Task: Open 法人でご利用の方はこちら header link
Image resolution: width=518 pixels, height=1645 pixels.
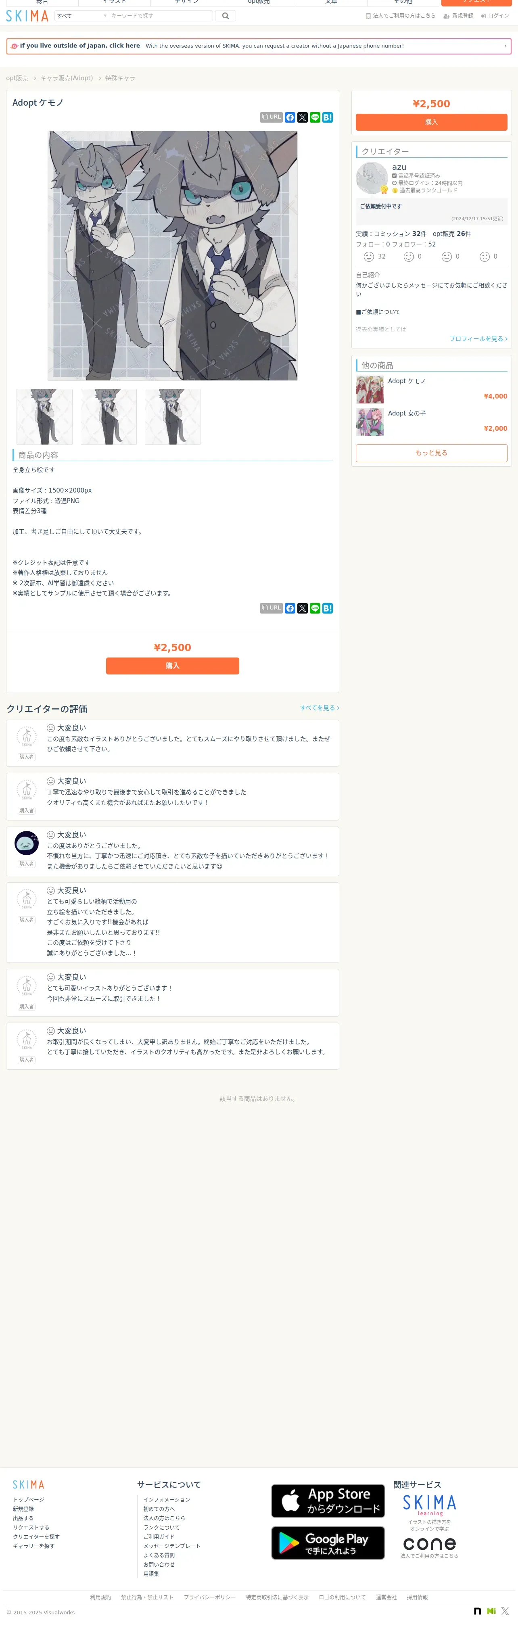Action: coord(401,16)
